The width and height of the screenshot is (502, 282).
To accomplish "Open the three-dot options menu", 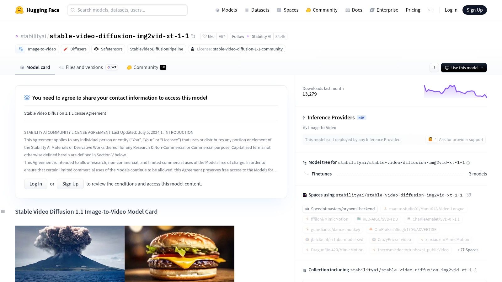I will 434,68.
